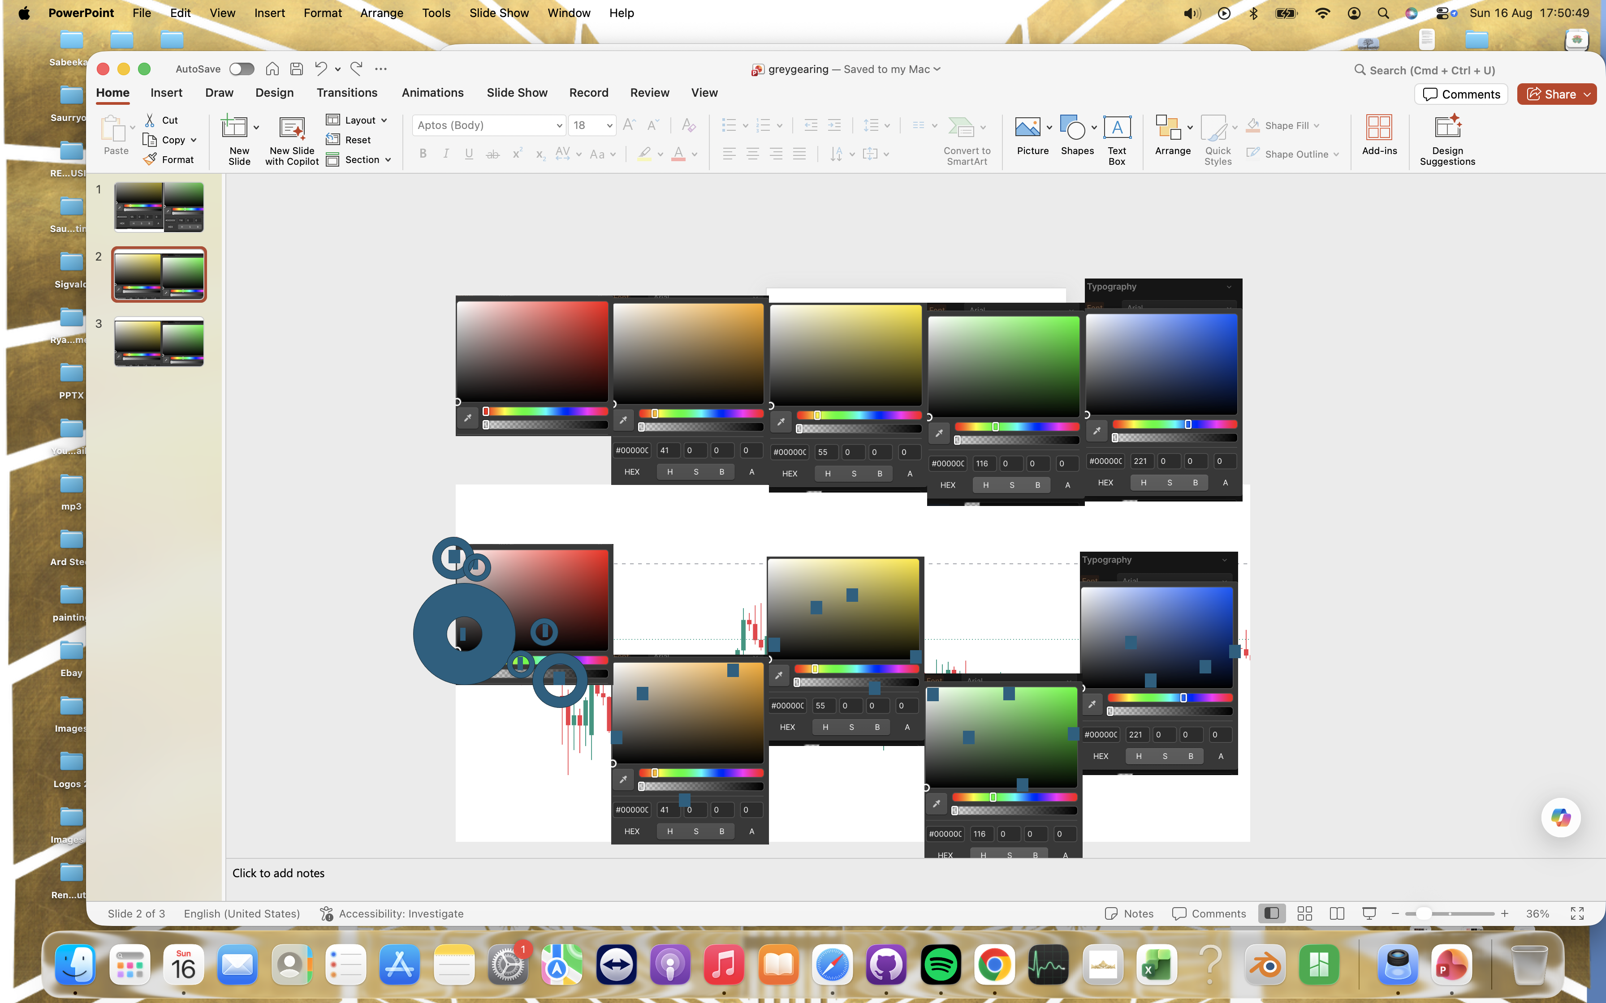
Task: Open the Slide Show menu in menu bar
Action: (499, 13)
